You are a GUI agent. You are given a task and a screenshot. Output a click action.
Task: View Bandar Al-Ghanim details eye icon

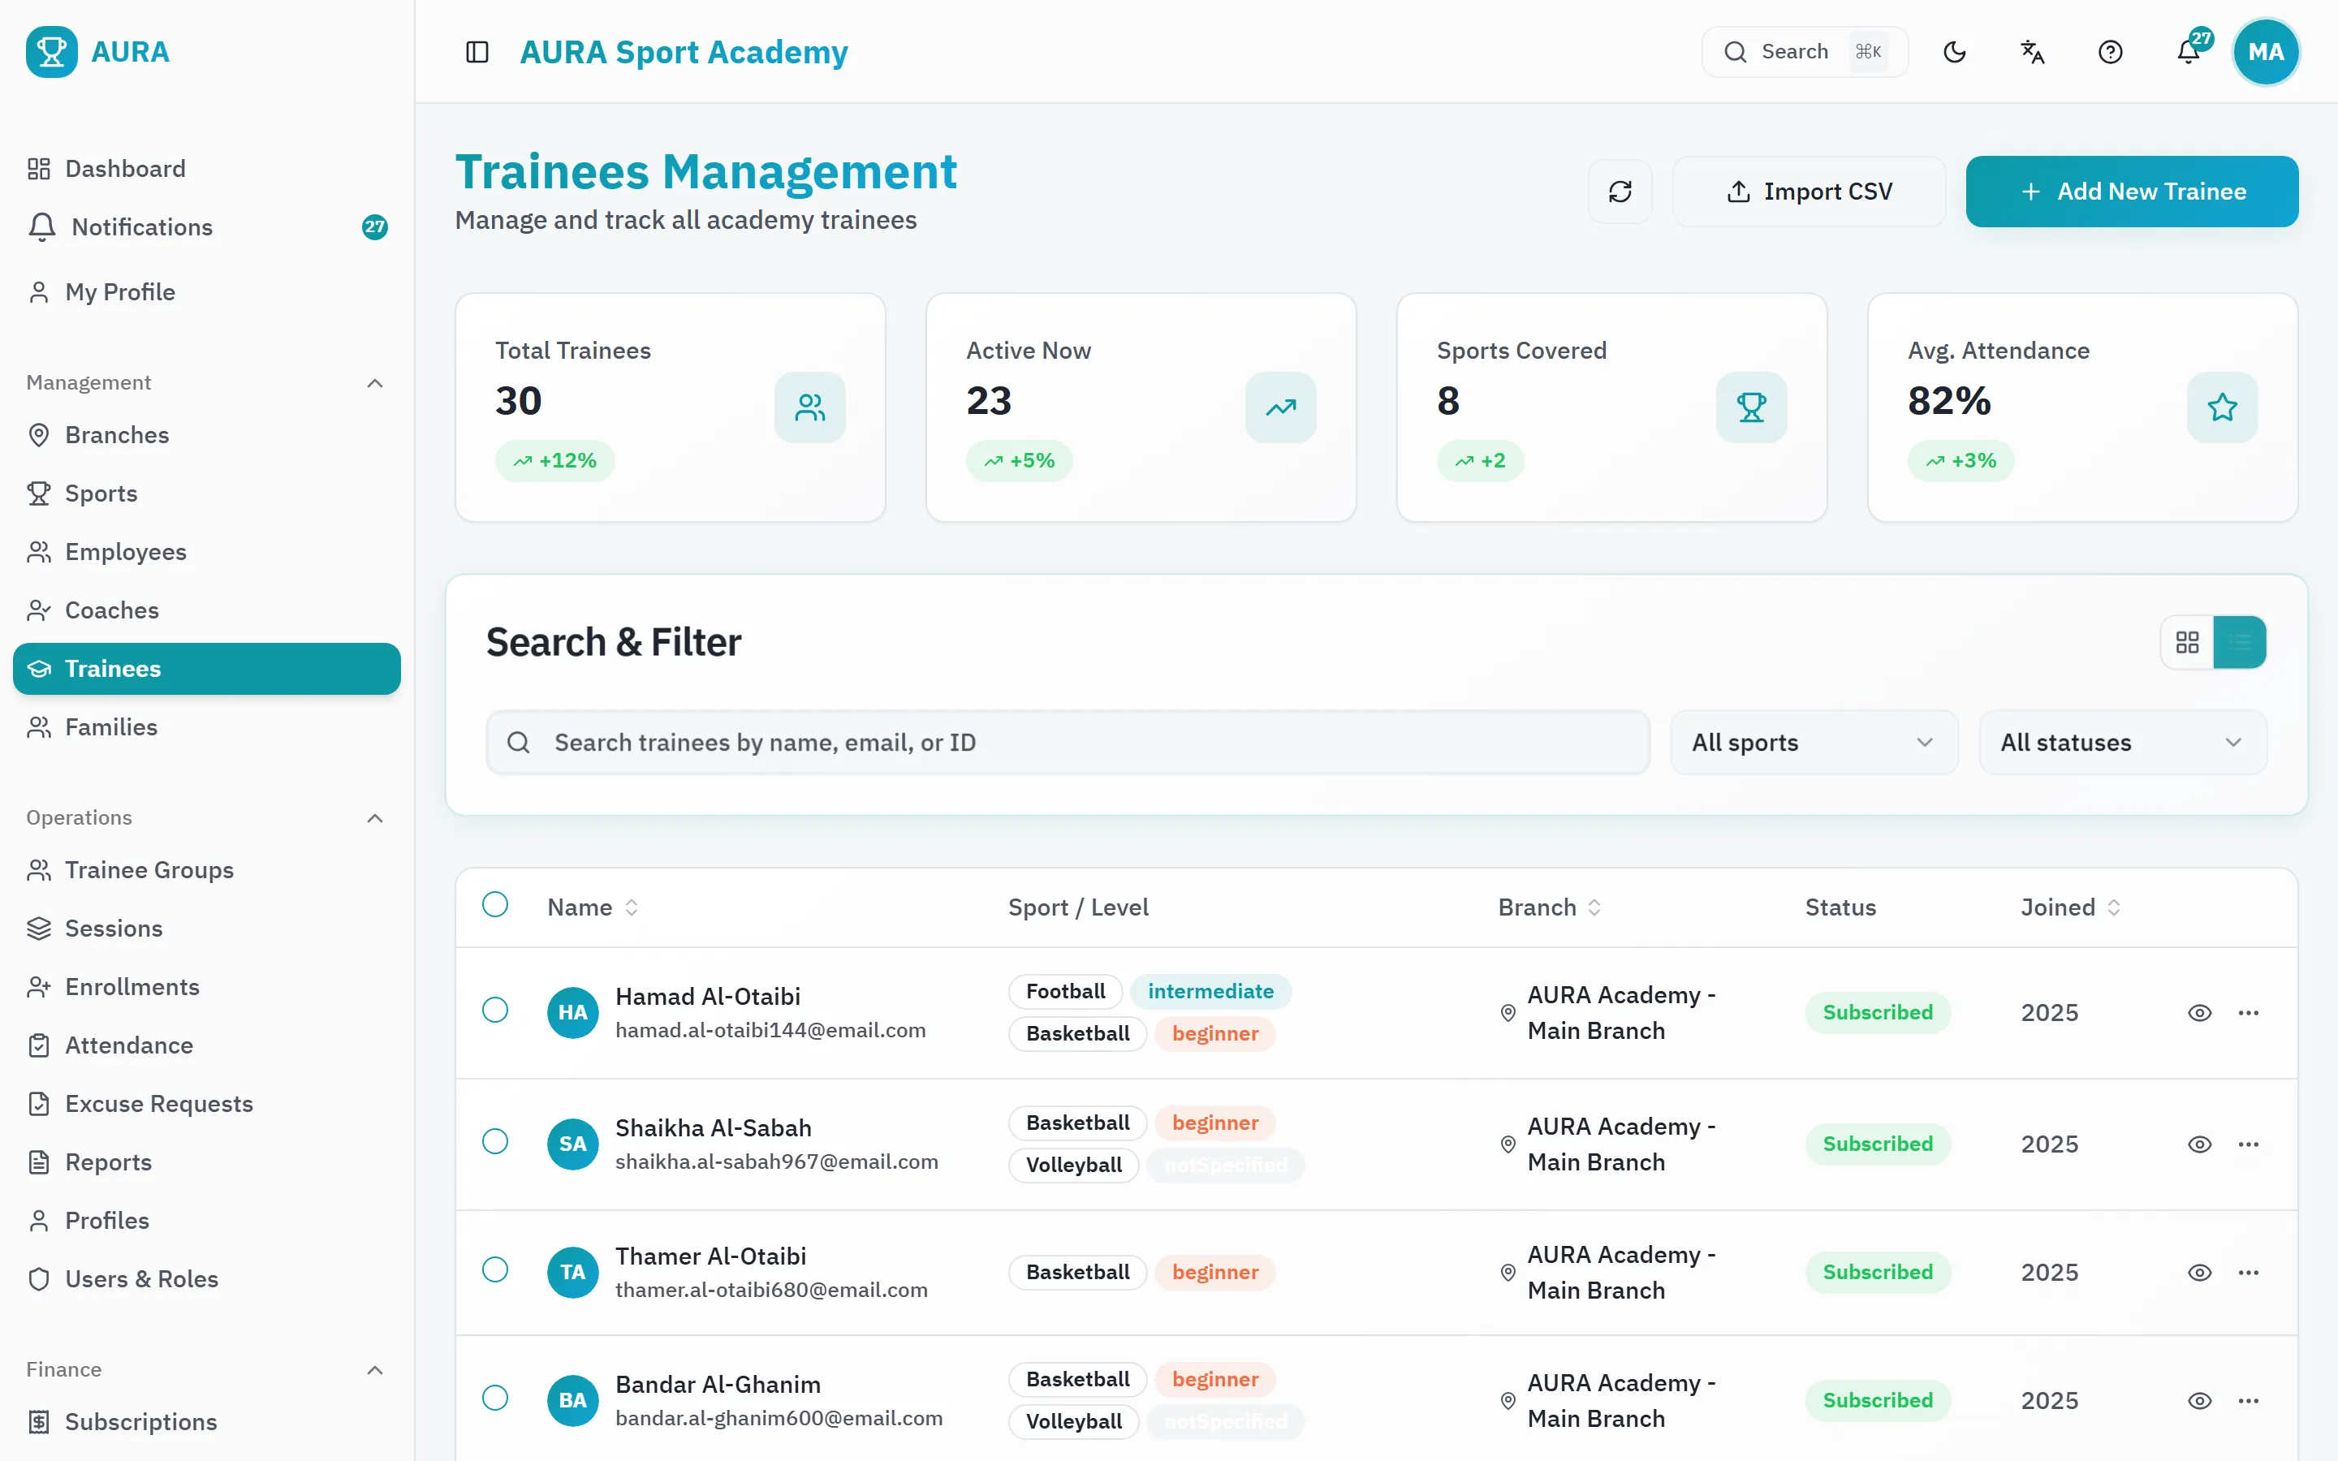coord(2200,1401)
